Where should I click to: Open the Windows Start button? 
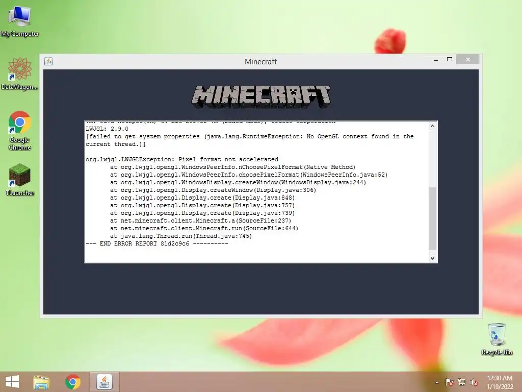[x=12, y=382]
